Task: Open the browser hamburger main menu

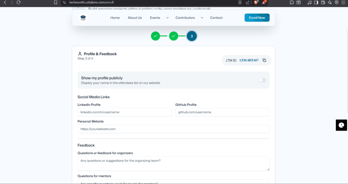Action: click(x=343, y=2)
